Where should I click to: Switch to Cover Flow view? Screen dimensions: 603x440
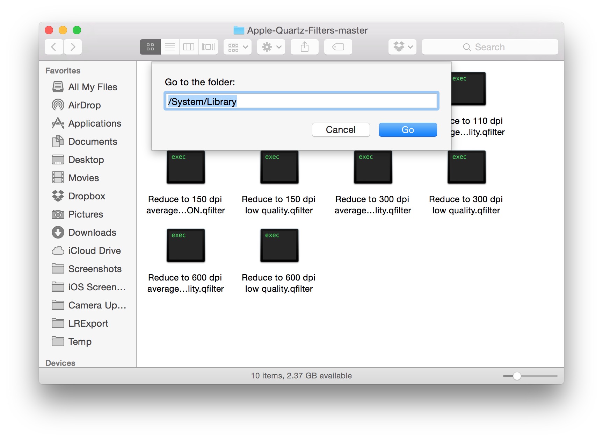click(x=208, y=47)
